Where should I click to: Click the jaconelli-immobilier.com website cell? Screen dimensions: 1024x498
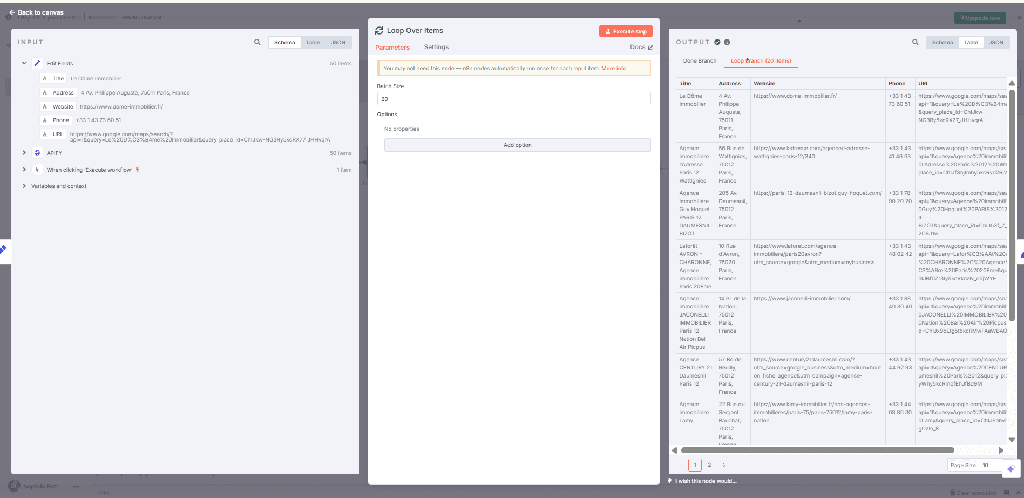coord(818,323)
